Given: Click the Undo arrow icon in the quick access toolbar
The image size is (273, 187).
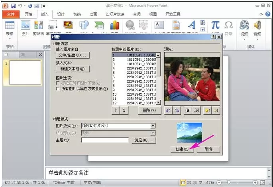Looking at the screenshot, I should click(x=20, y=6).
